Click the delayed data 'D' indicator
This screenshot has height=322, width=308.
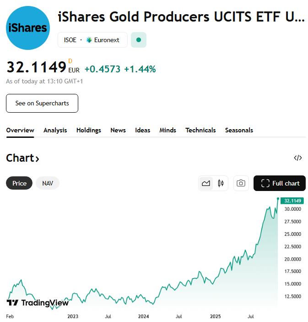click(70, 61)
